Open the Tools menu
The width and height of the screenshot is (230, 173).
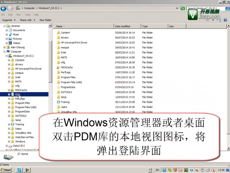pyautogui.click(x=27, y=15)
